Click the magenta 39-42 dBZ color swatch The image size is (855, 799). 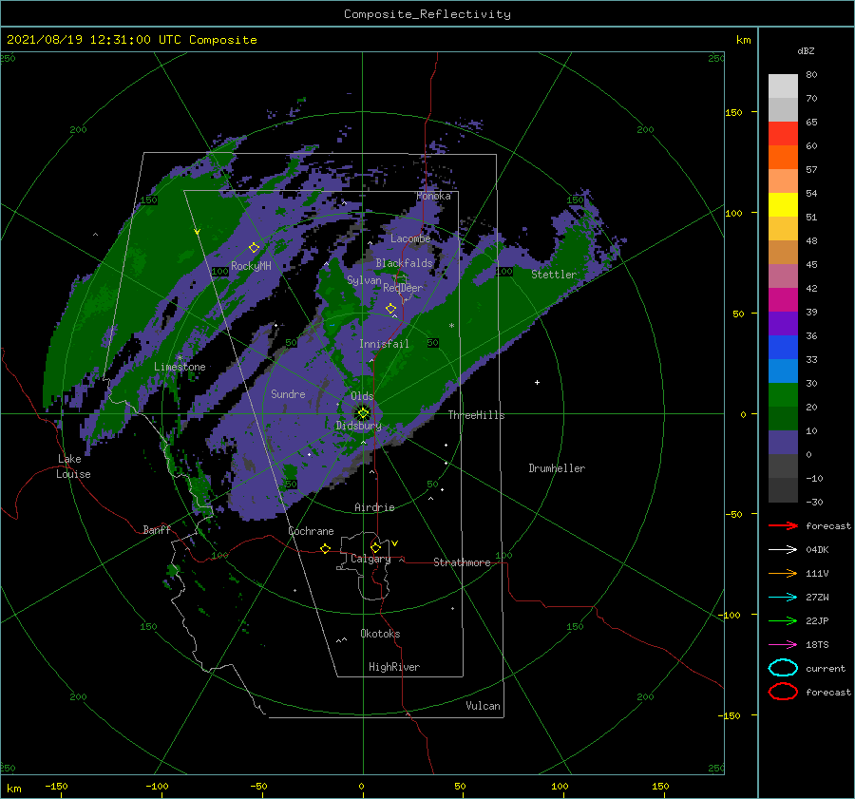(x=783, y=300)
